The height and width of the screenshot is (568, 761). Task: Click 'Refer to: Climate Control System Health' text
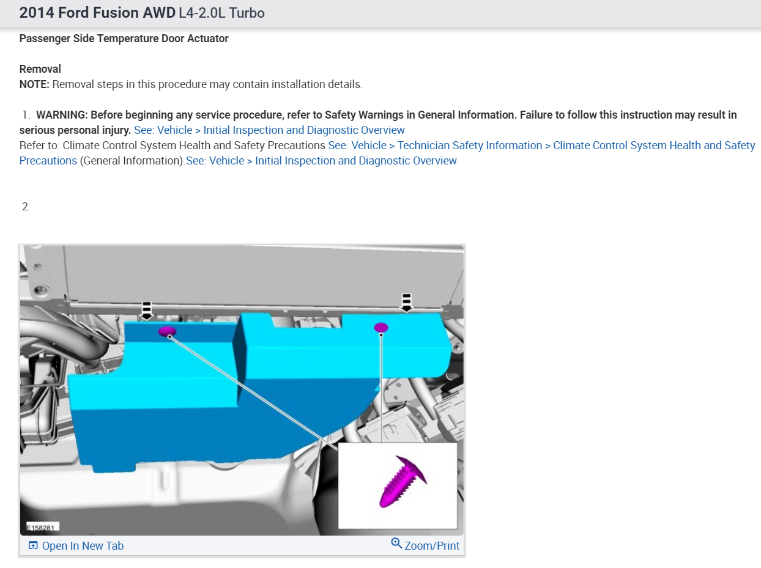pyautogui.click(x=173, y=146)
